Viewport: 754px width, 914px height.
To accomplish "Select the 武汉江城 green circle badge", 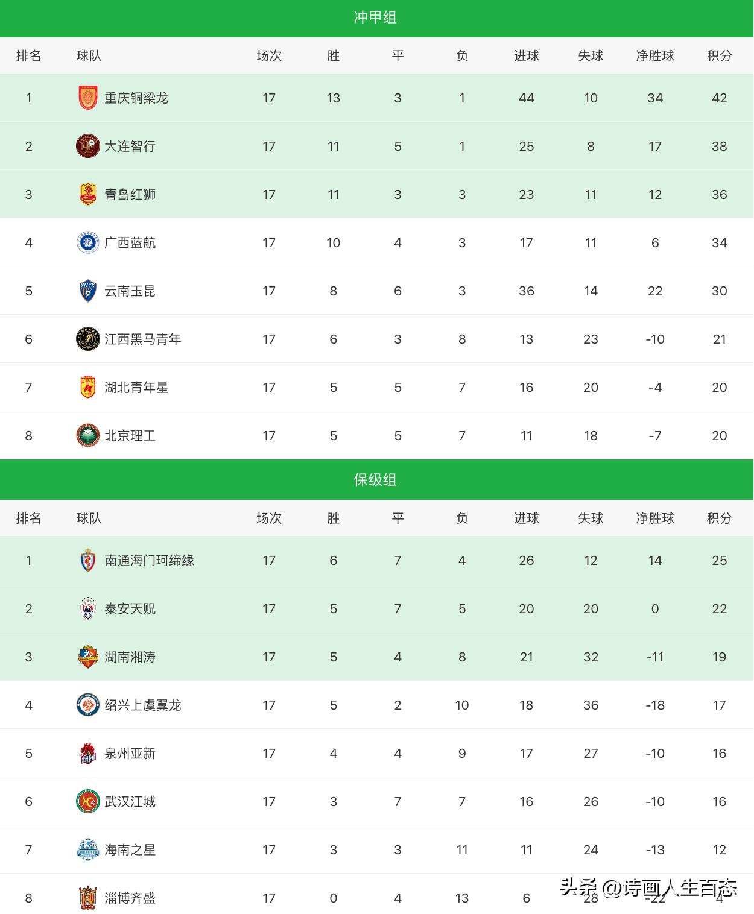I will 88,802.
